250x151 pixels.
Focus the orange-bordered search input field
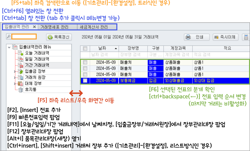(x=24, y=36)
